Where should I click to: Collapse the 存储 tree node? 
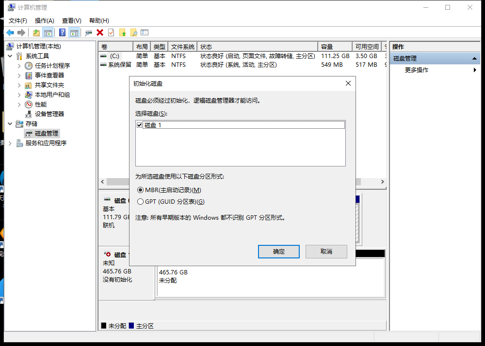click(10, 123)
